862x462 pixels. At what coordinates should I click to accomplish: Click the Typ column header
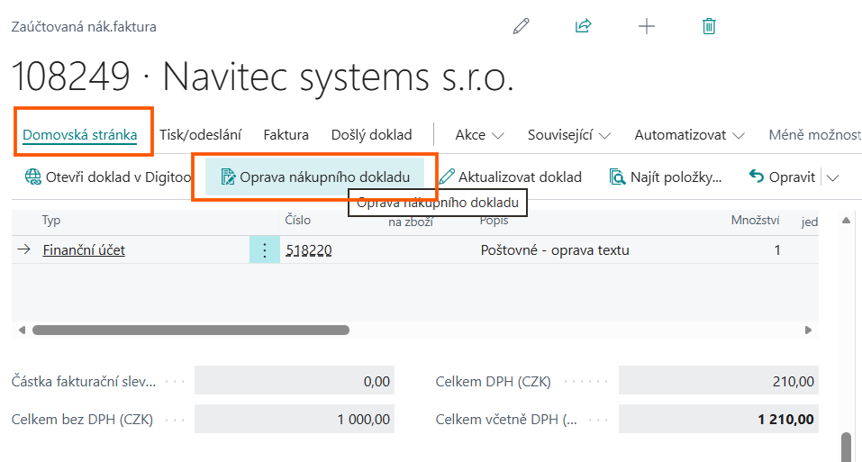pyautogui.click(x=51, y=221)
